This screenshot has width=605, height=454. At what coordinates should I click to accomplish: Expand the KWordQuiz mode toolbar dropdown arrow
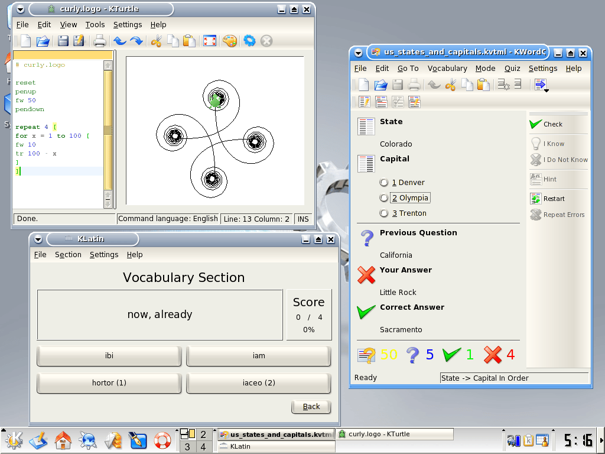pyautogui.click(x=547, y=90)
